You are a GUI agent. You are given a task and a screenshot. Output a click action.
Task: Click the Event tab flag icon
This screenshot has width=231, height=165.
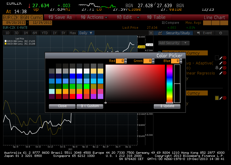pos(198,33)
